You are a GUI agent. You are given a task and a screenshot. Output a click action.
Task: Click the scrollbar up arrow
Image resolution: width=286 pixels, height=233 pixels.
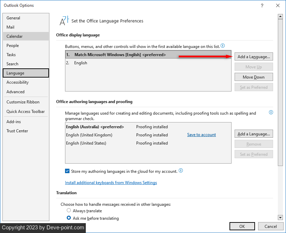pos(280,17)
